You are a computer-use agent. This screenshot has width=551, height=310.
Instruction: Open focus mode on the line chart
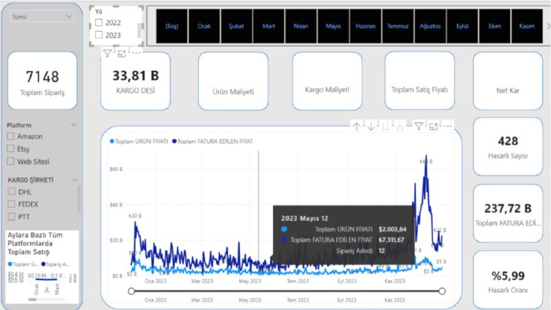434,127
